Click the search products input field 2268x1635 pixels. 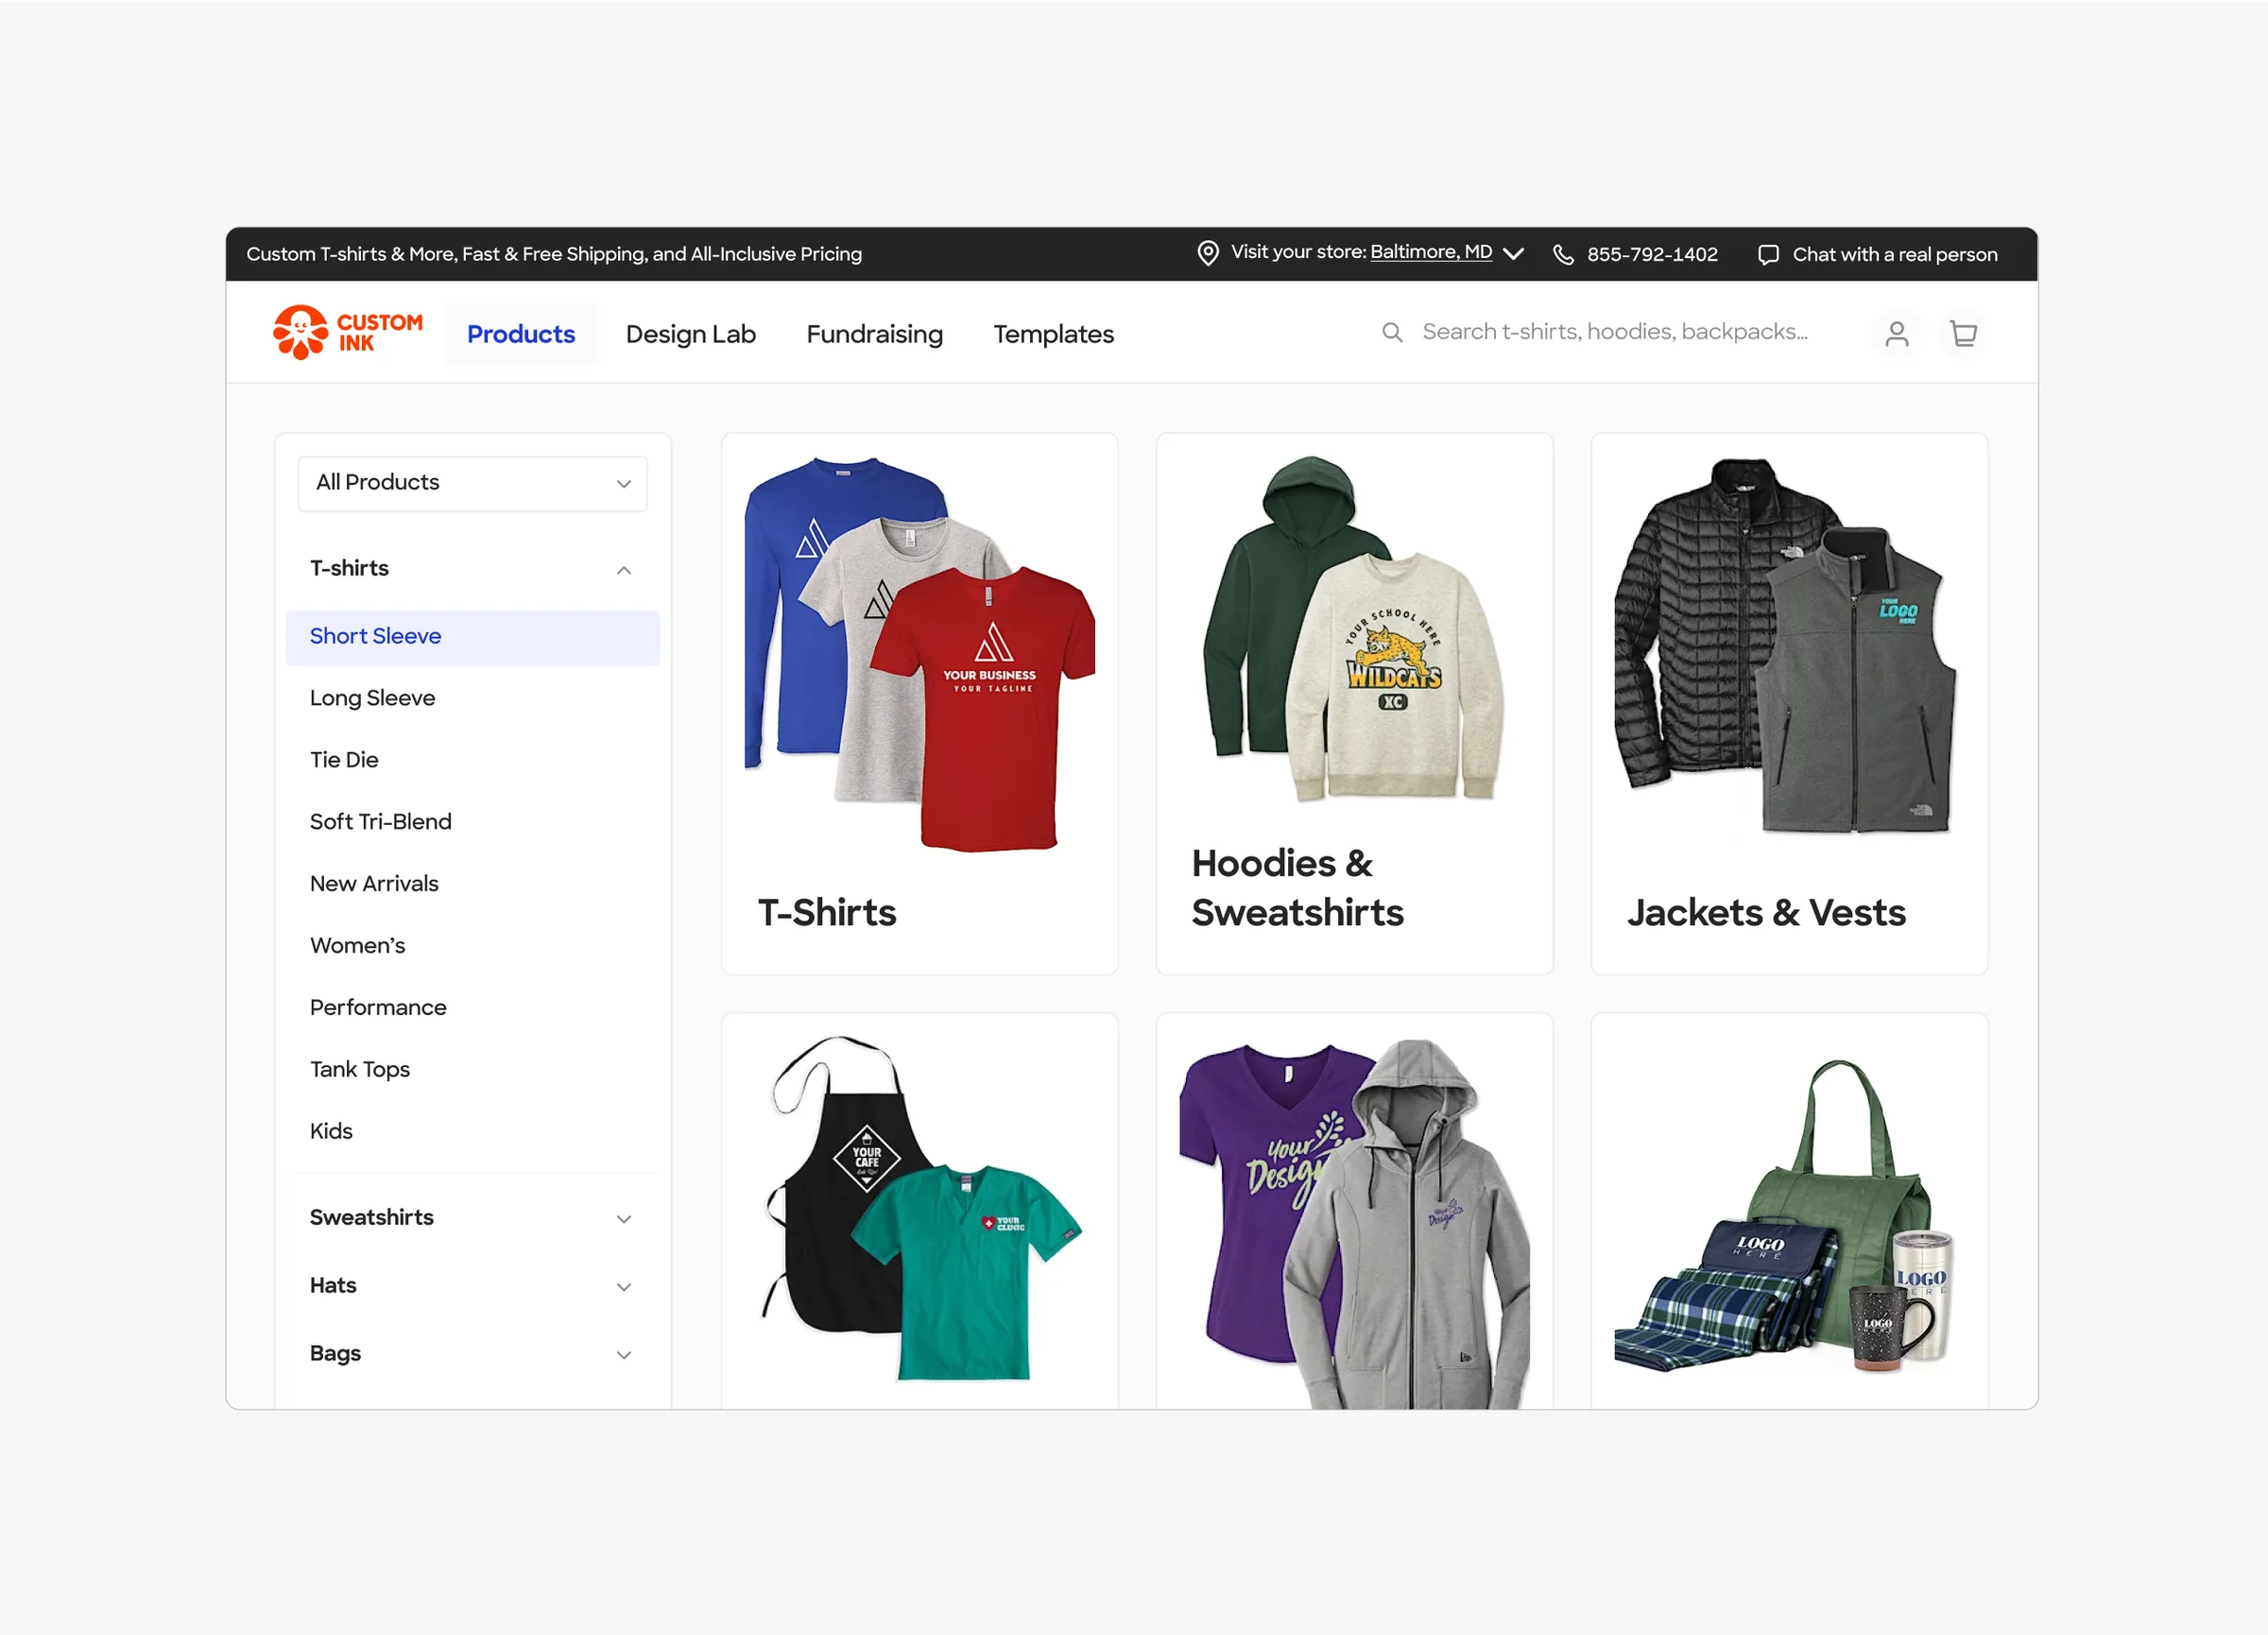tap(1614, 332)
